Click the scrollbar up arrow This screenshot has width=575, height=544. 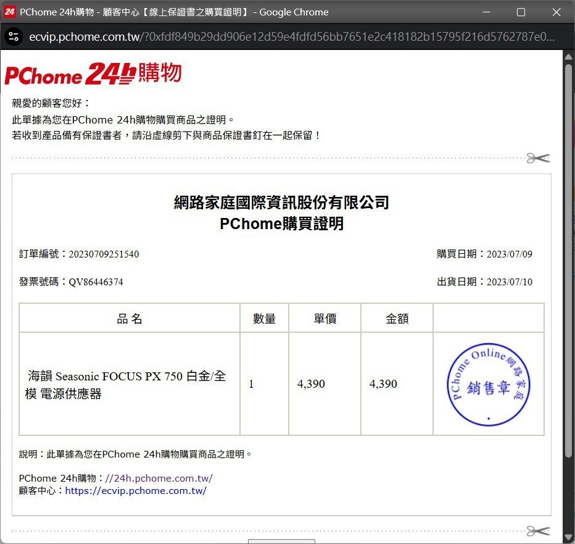[x=569, y=56]
